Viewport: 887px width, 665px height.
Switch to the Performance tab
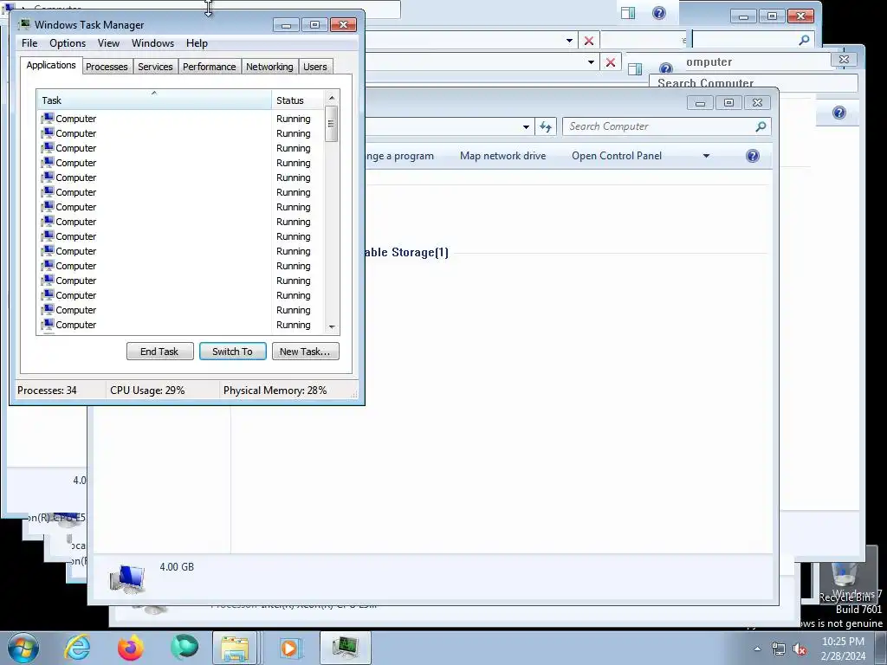[x=210, y=67]
